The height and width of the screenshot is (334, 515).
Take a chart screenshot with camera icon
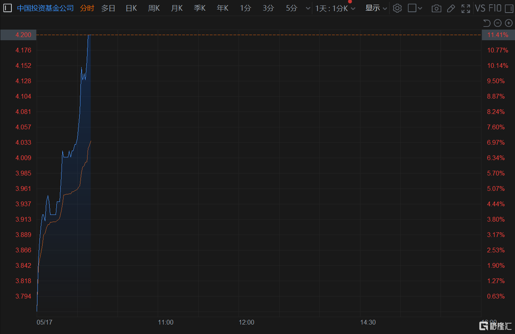436,8
